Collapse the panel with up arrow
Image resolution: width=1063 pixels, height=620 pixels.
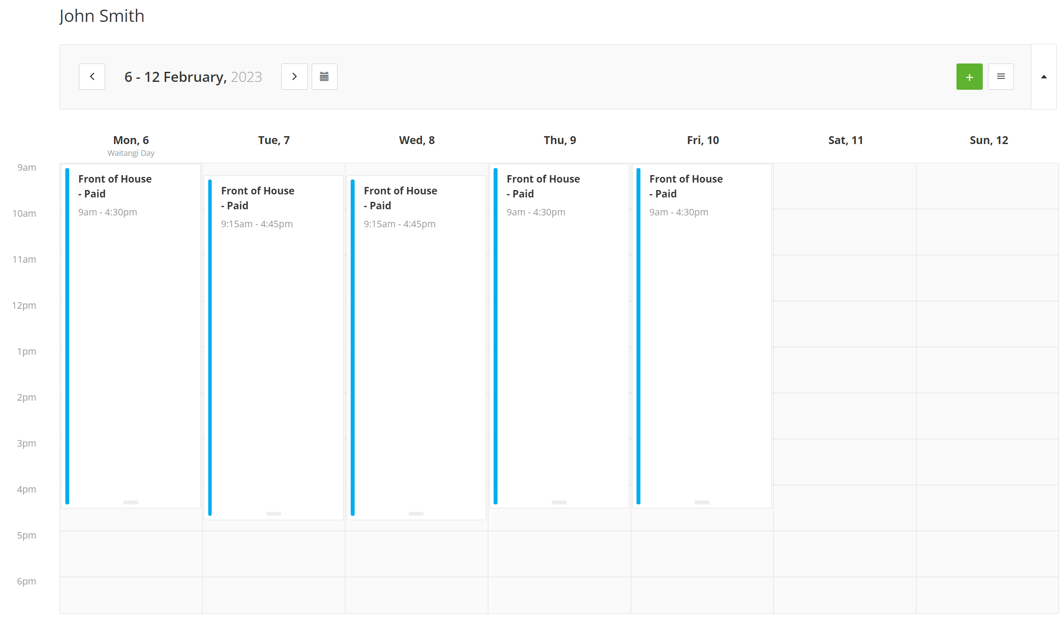pos(1044,77)
